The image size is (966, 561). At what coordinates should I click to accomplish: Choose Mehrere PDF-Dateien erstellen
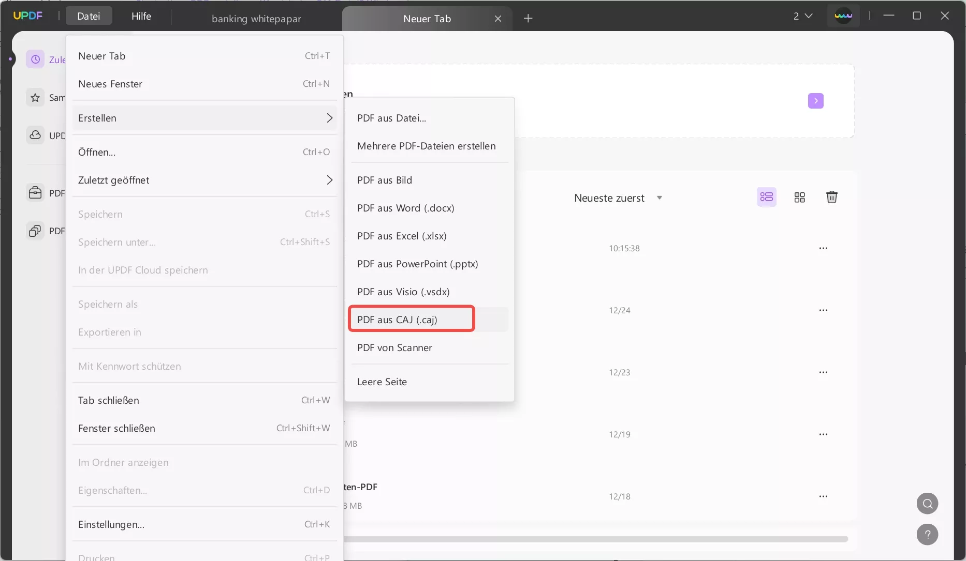point(430,146)
